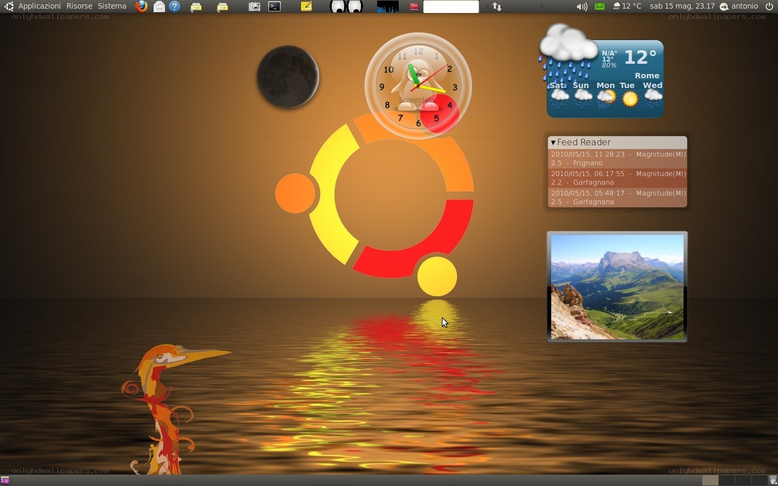
Task: Click the show desktop button in bottom panel
Action: [5, 480]
